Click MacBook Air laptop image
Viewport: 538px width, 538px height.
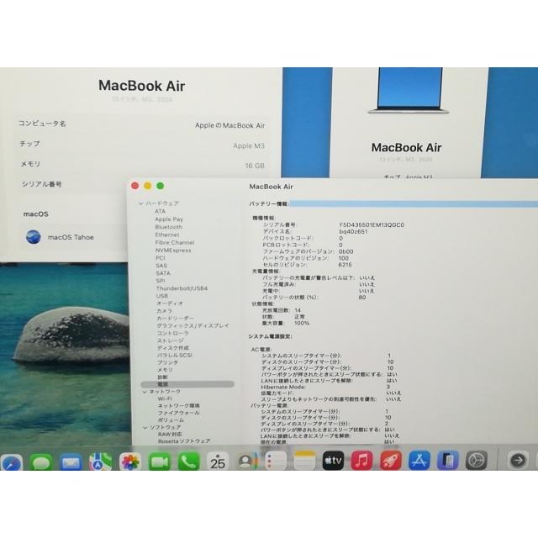(x=408, y=91)
